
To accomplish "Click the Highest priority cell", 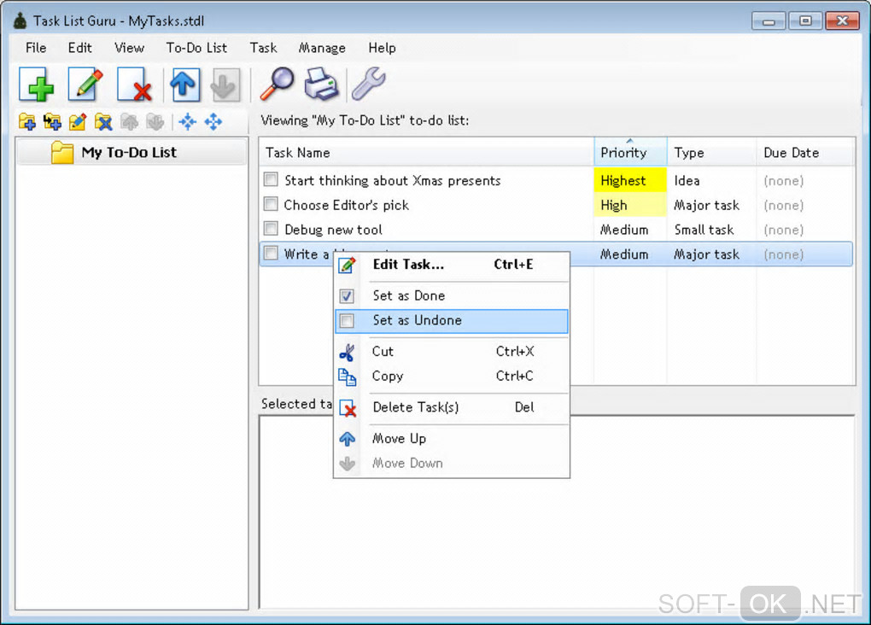I will 630,180.
